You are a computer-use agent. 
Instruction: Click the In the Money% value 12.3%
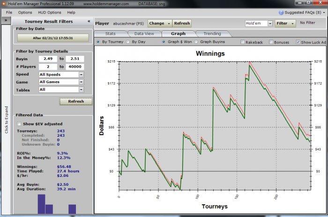point(64,158)
